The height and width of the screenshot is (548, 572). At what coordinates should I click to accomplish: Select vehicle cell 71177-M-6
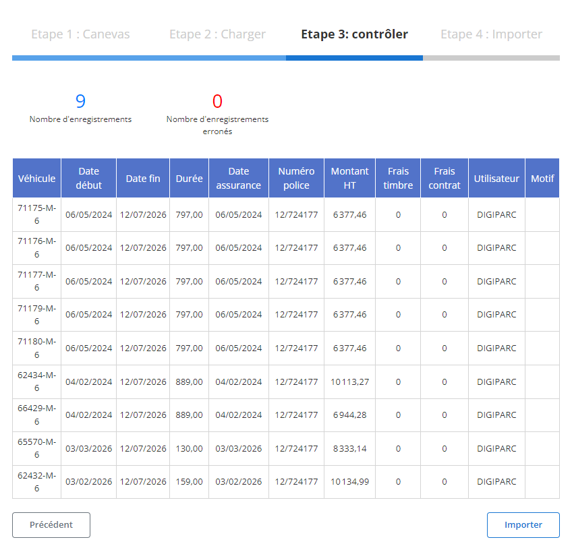(37, 282)
